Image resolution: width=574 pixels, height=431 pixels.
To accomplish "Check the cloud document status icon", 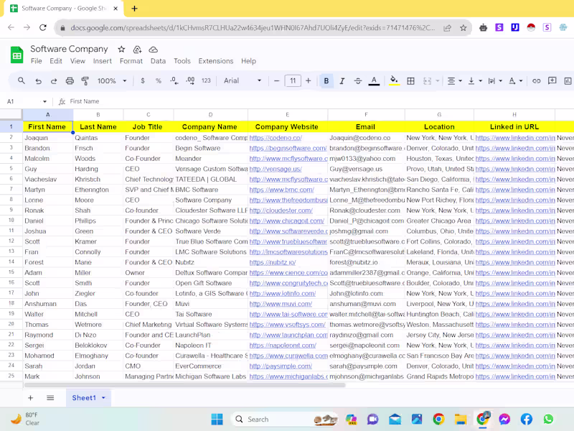I will coord(153,49).
